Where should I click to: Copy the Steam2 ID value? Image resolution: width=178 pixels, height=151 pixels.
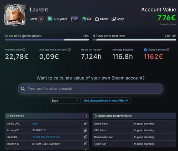click(86, 143)
